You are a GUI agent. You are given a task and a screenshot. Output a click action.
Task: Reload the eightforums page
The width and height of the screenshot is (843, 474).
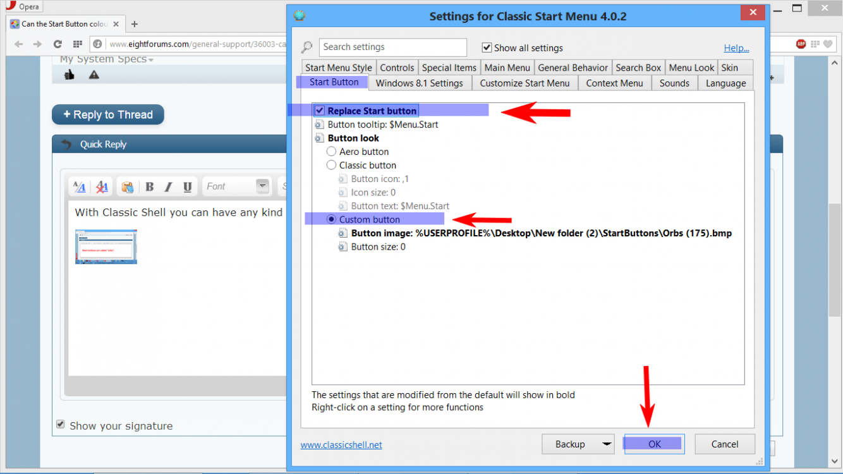[58, 44]
